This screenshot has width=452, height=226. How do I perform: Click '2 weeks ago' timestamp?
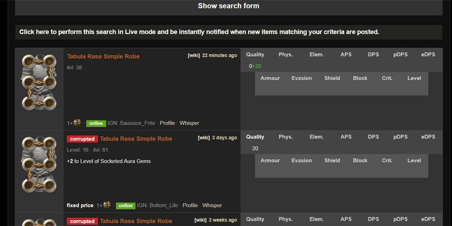pyautogui.click(x=223, y=220)
